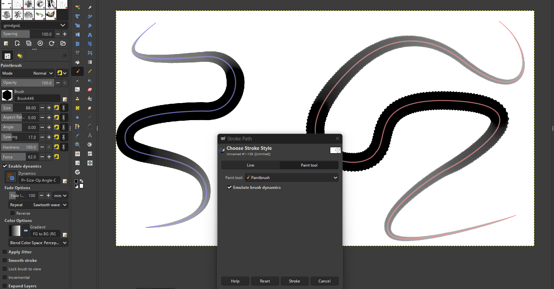The width and height of the screenshot is (554, 289).
Task: Open the paint Mode Normal dropdown
Action: point(27,73)
